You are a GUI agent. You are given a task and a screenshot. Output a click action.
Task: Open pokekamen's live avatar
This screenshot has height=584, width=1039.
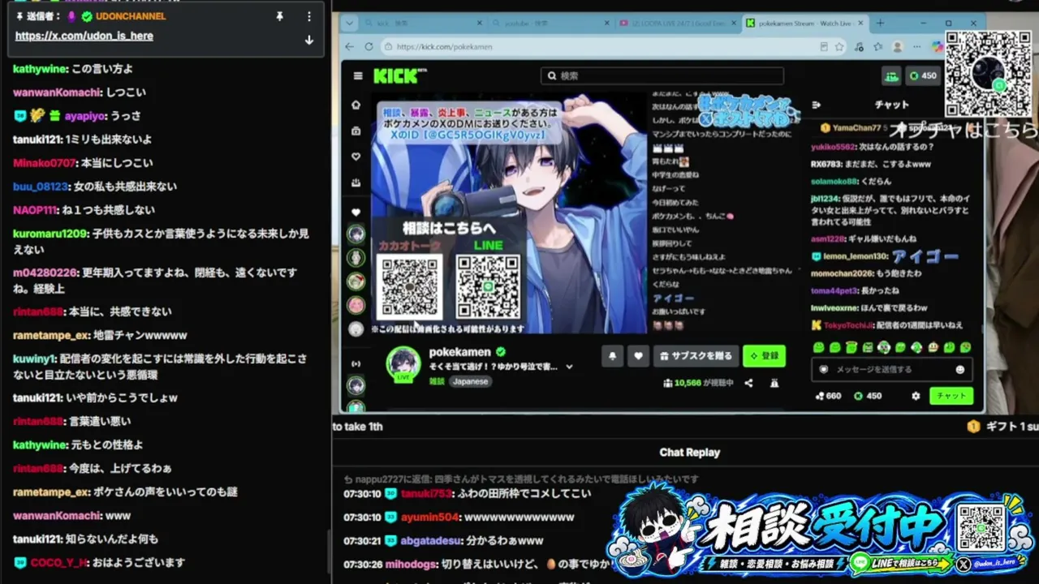pyautogui.click(x=403, y=364)
